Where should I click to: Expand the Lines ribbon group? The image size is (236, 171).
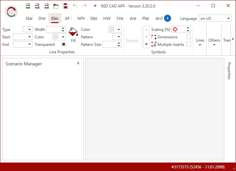tap(200, 42)
